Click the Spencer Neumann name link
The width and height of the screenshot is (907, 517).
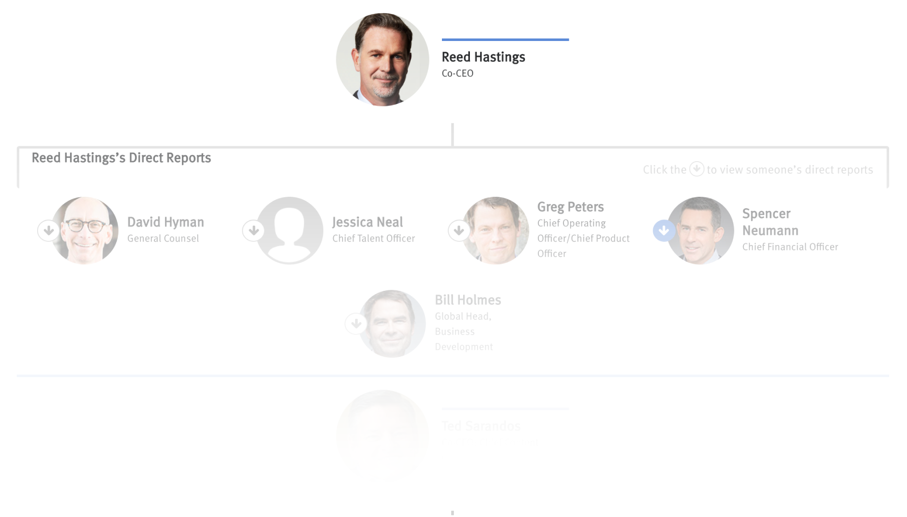(x=770, y=222)
